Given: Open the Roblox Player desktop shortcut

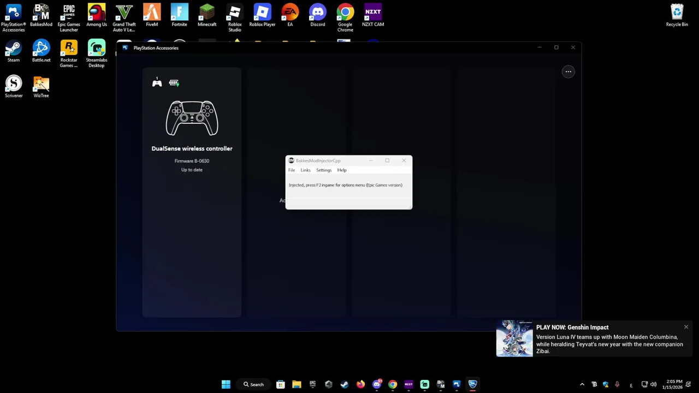Looking at the screenshot, I should 262,15.
